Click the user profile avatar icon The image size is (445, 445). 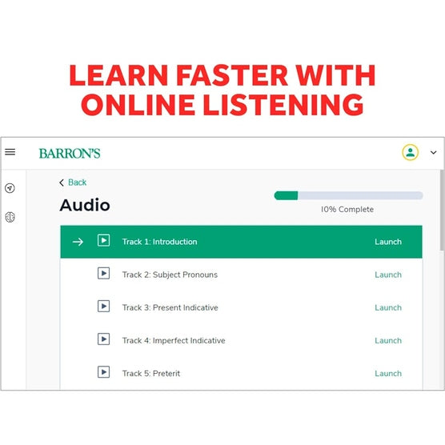[410, 152]
